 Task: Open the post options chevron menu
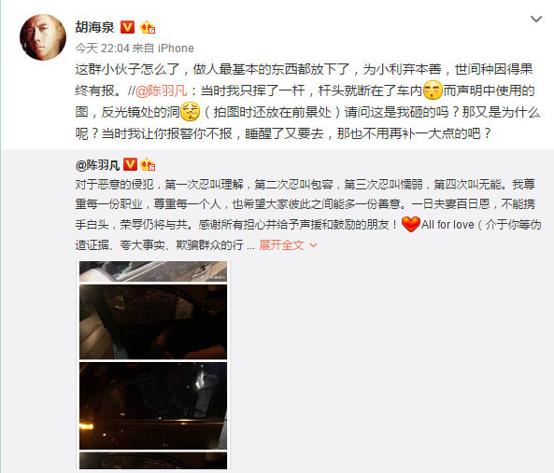pos(536,19)
